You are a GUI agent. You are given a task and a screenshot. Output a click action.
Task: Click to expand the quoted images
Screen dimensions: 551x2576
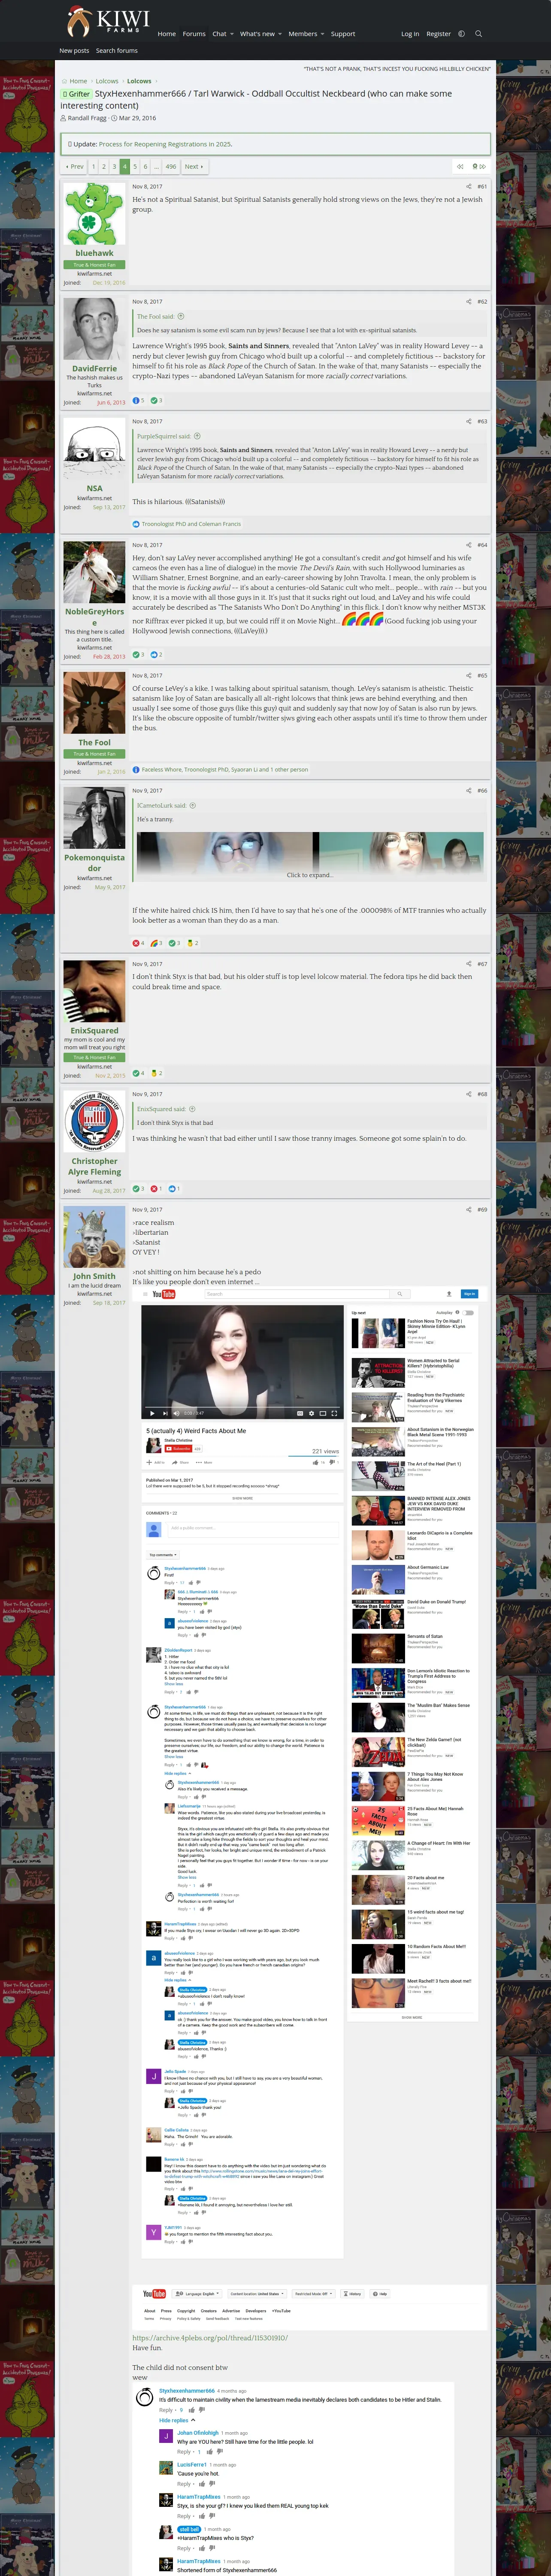point(309,875)
